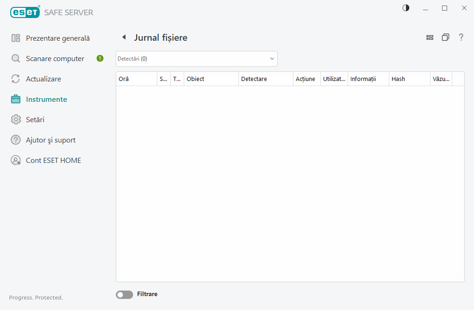The width and height of the screenshot is (474, 310).
Task: Click the dropdown chevron arrow for Detectări
Action: [272, 59]
